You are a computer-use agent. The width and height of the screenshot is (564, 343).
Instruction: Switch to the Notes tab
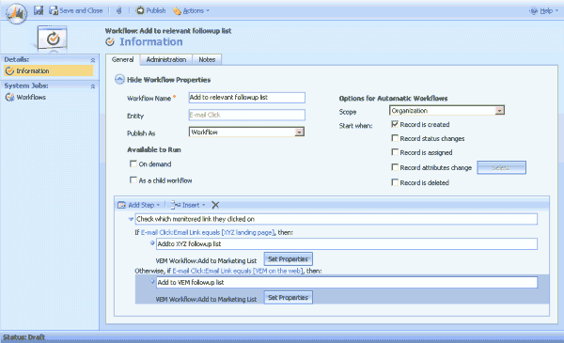tap(207, 60)
